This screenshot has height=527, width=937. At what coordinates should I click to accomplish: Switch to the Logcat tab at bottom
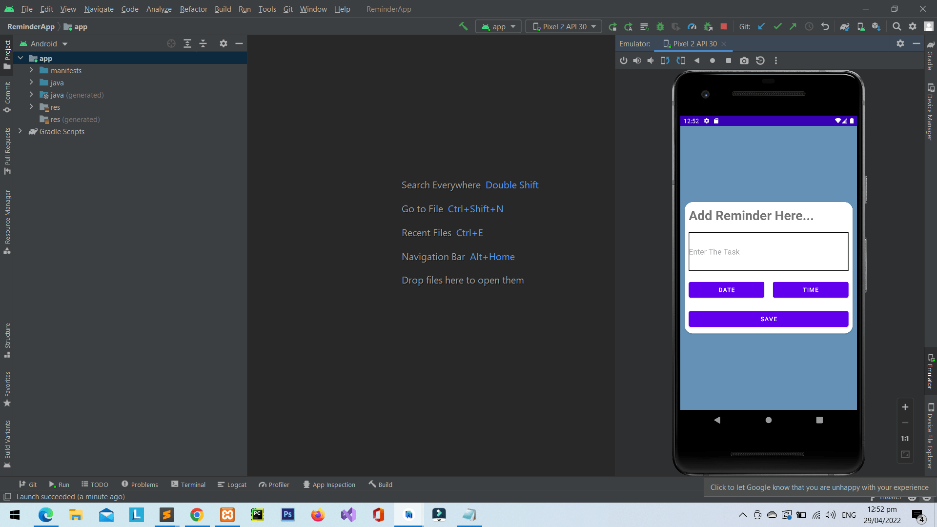click(x=232, y=484)
